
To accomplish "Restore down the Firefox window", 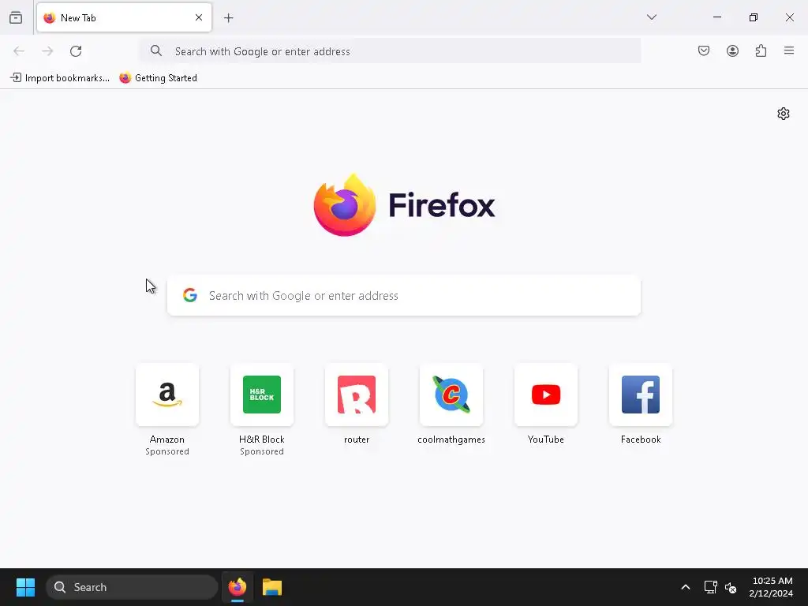I will point(754,17).
